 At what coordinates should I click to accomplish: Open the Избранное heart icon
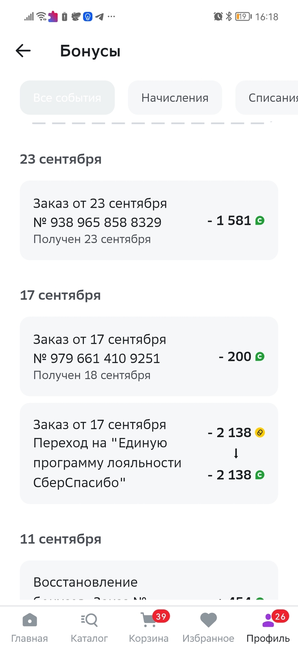tap(208, 621)
